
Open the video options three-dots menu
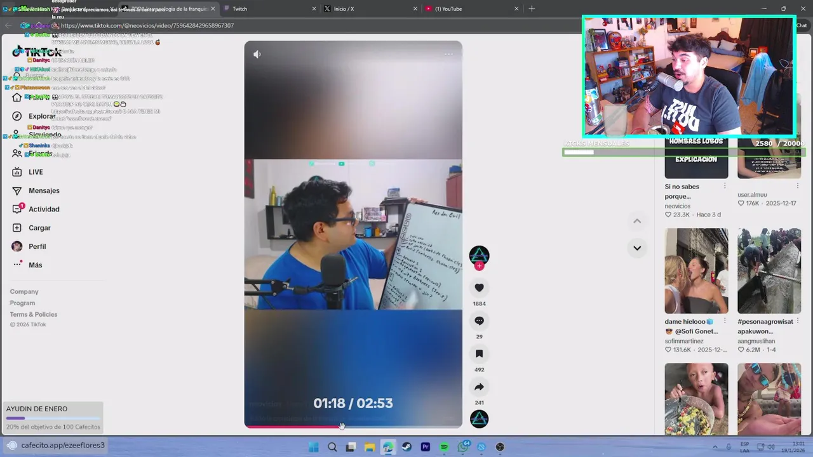point(448,55)
